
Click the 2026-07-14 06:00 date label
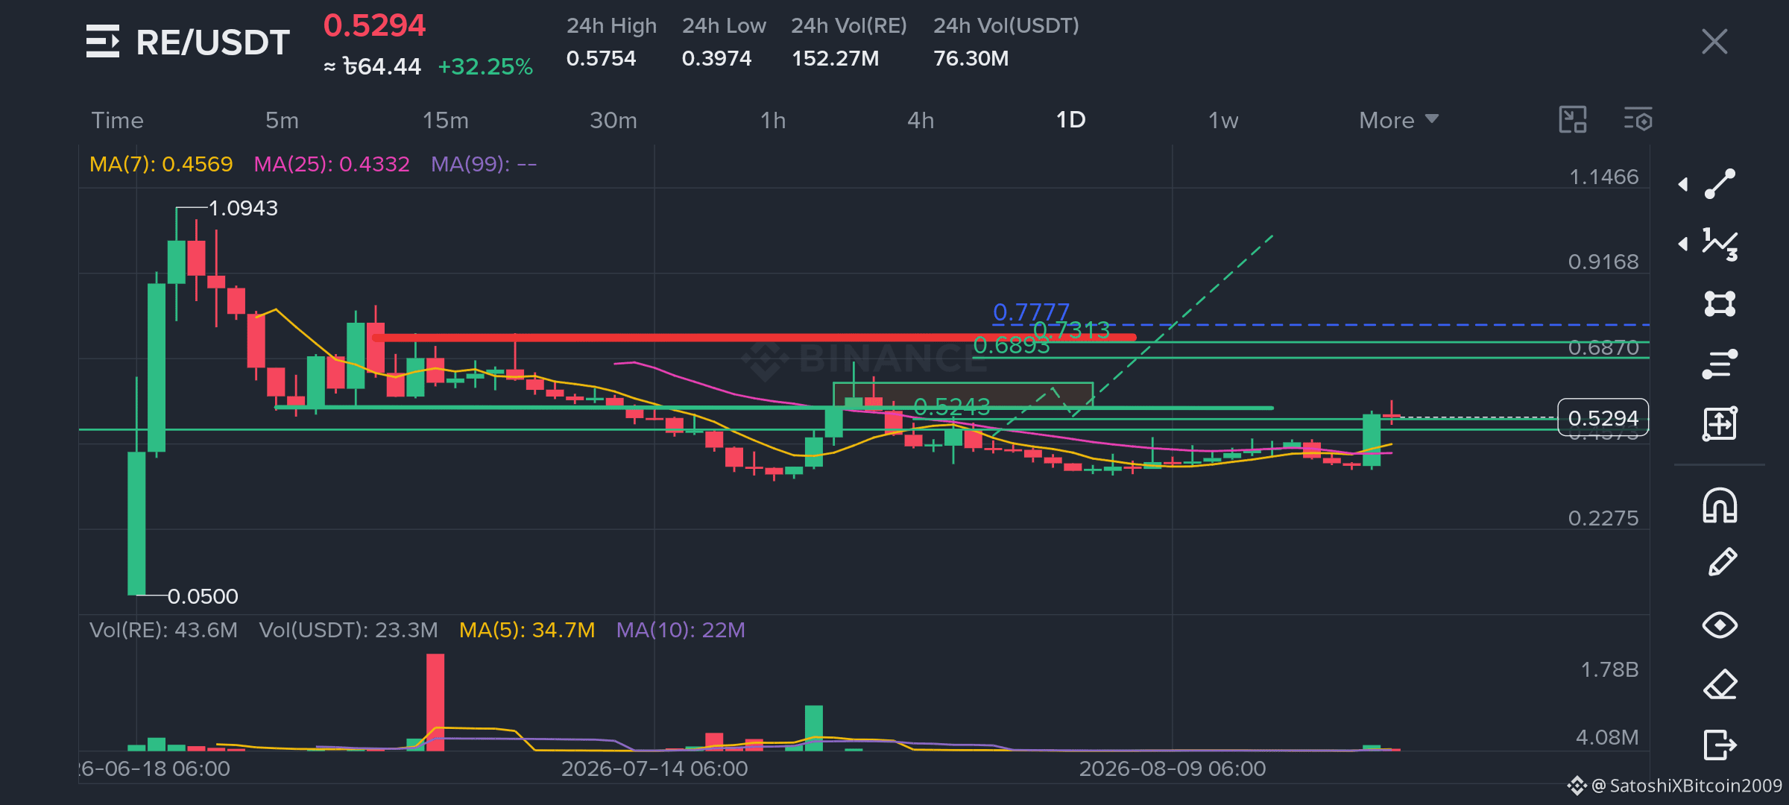click(654, 768)
